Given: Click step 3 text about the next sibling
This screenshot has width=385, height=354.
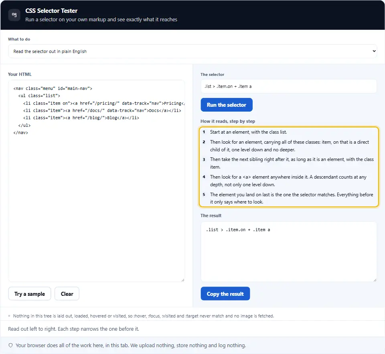Looking at the screenshot, I should pyautogui.click(x=292, y=163).
